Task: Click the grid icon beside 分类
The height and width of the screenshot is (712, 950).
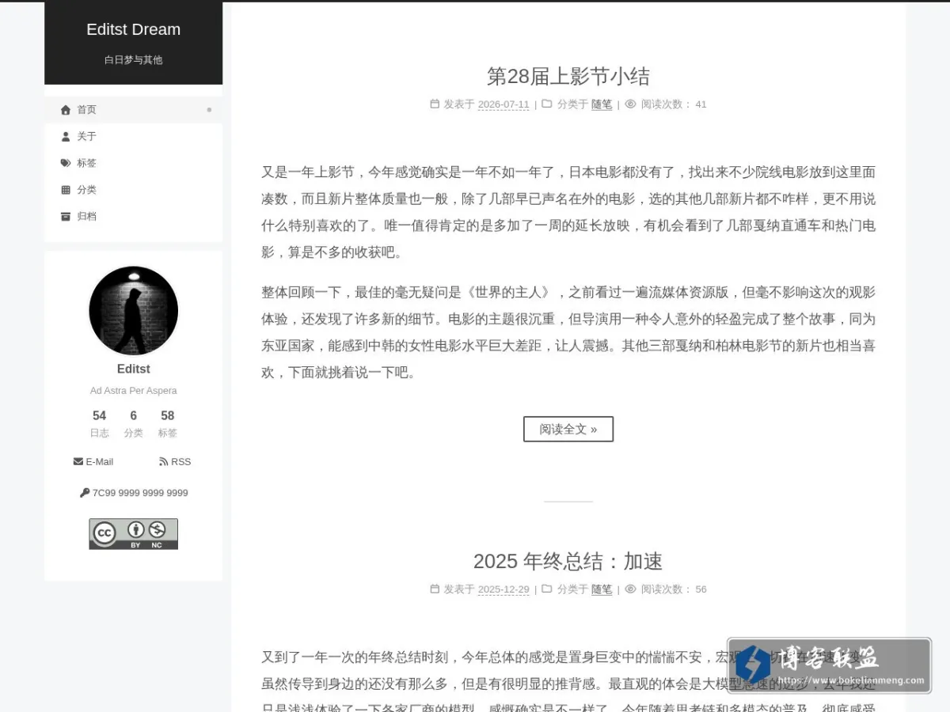Action: pyautogui.click(x=66, y=190)
